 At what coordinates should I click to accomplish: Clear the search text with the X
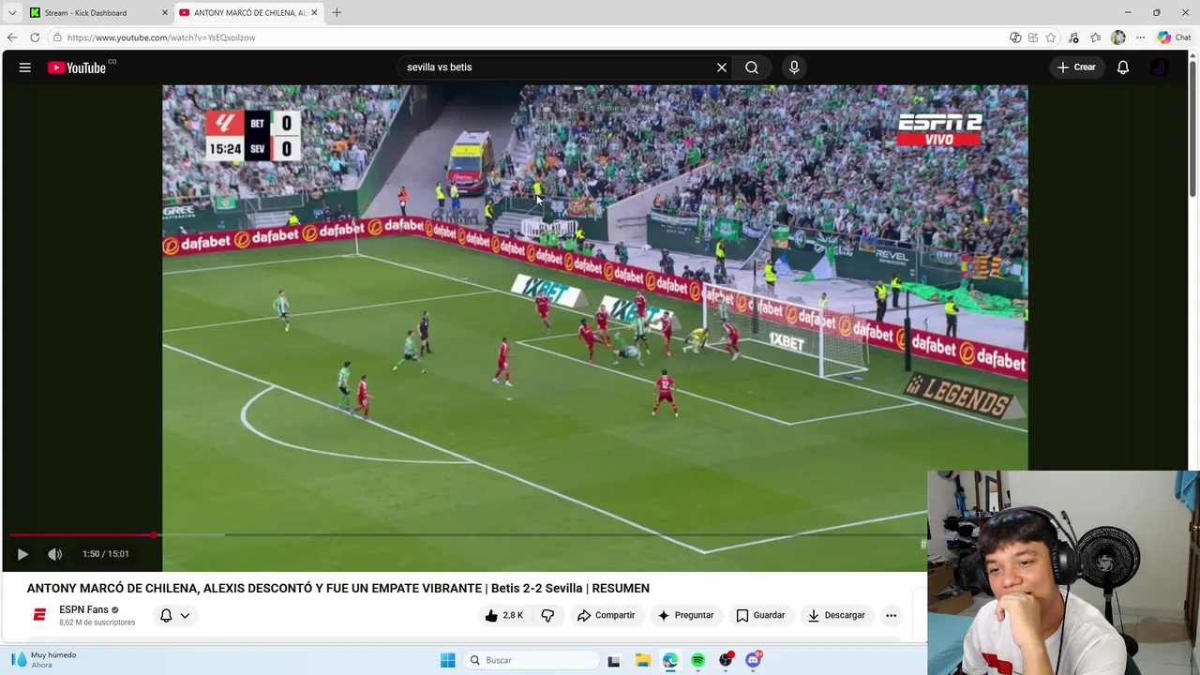click(722, 67)
